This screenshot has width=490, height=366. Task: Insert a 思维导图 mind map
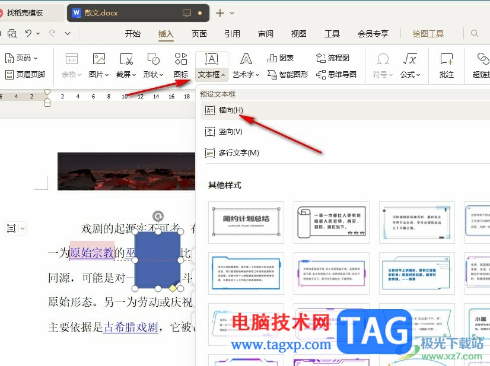pos(336,74)
